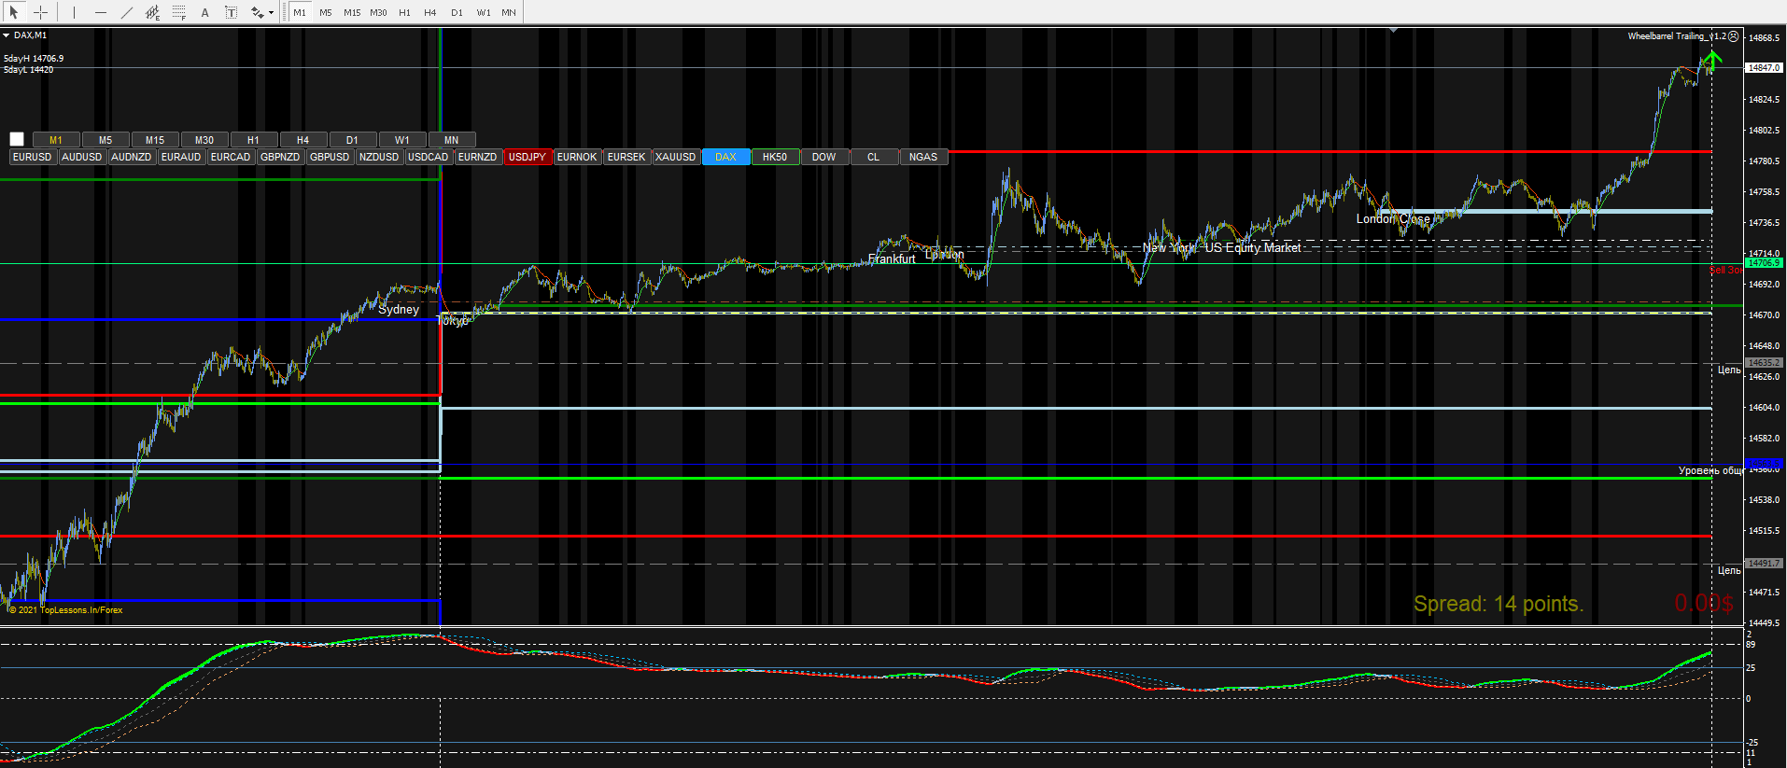Select the CL crude oil button
The width and height of the screenshot is (1787, 768).
tap(874, 157)
